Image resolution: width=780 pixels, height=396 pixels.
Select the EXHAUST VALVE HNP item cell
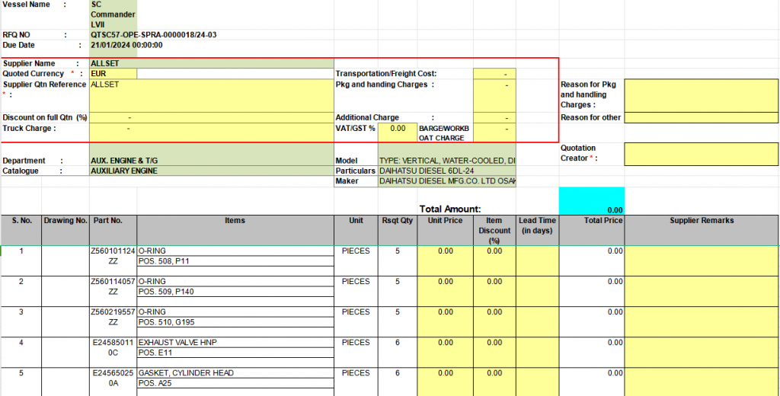tap(235, 343)
